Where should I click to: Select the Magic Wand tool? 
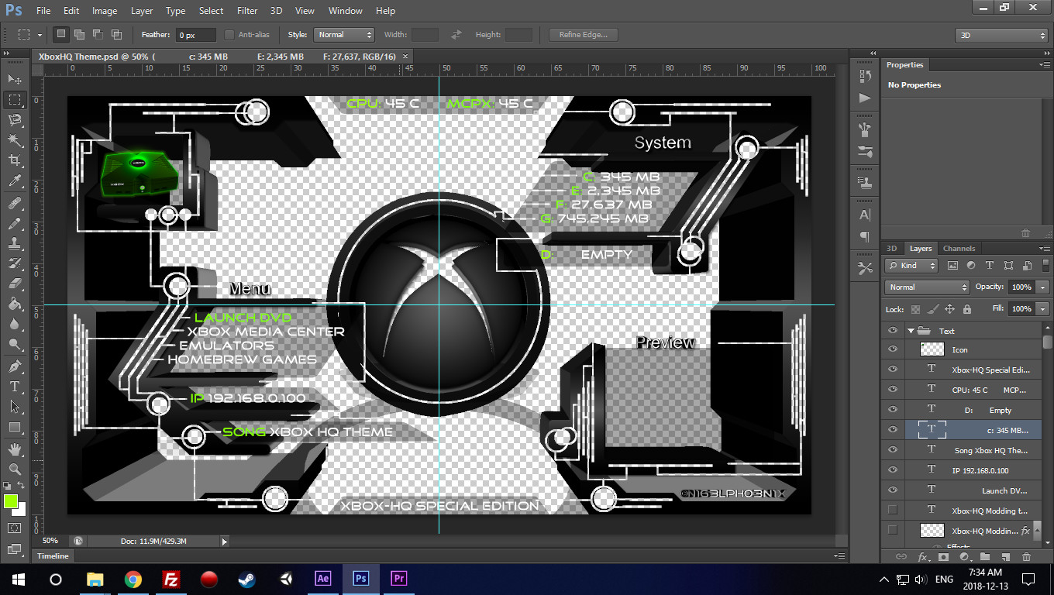coord(15,140)
